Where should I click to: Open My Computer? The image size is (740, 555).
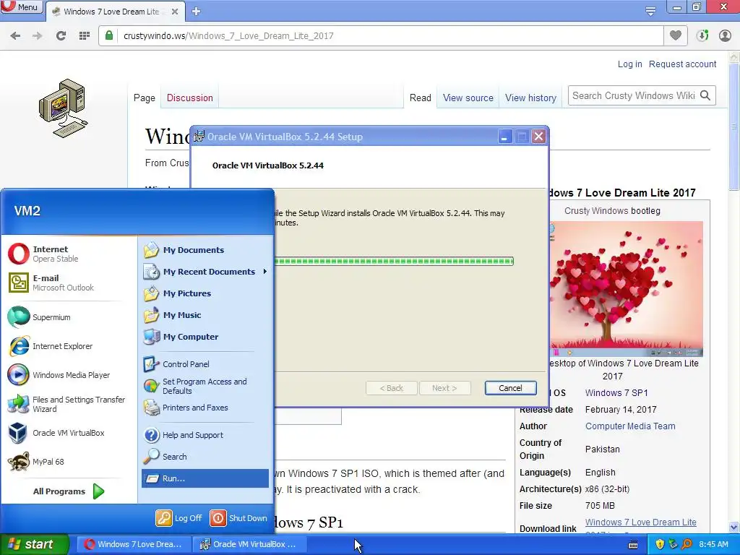click(205, 337)
